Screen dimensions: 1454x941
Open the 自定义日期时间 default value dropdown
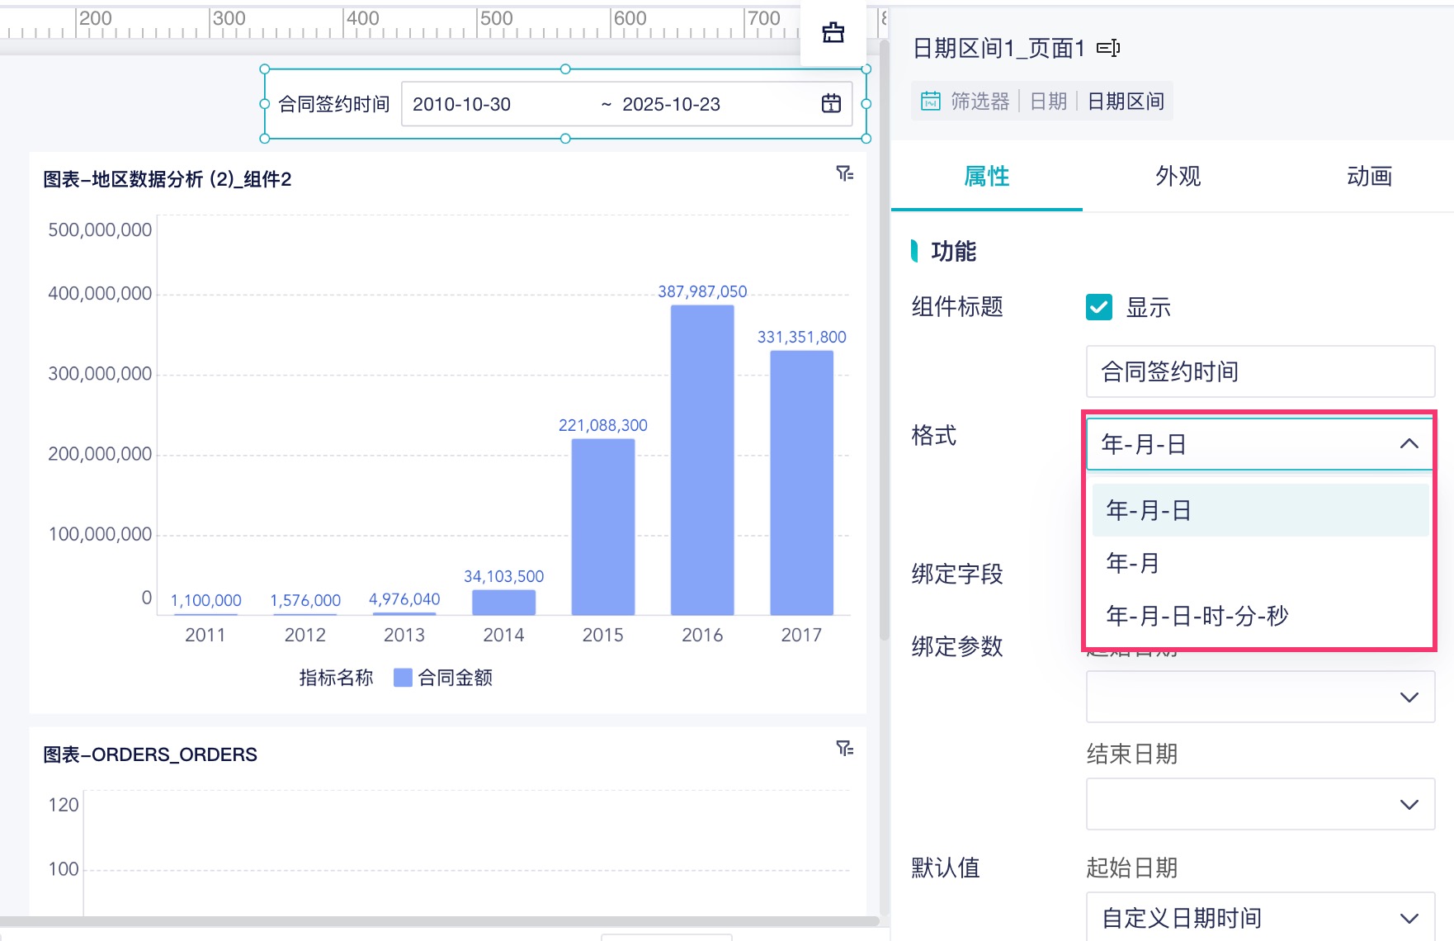1260,917
